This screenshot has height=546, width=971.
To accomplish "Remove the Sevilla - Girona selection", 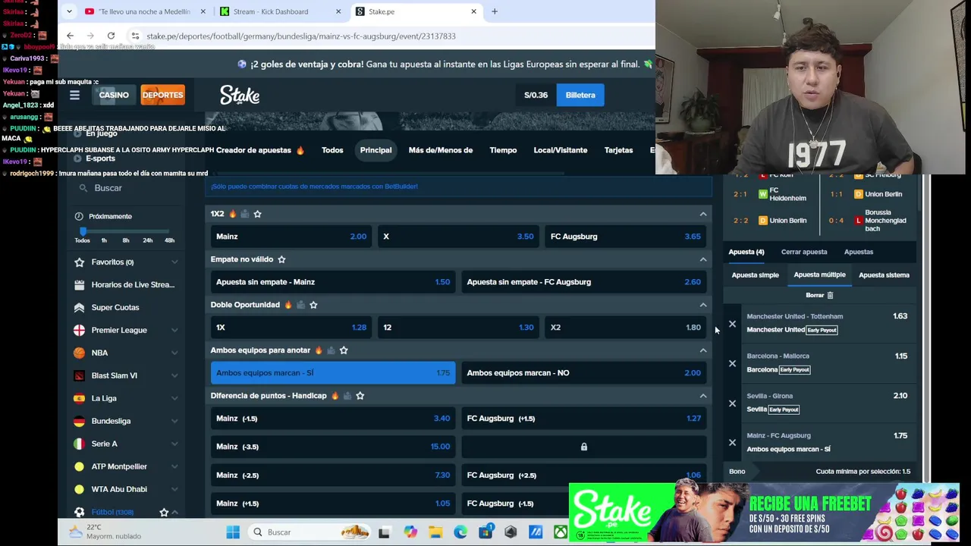I will (732, 403).
